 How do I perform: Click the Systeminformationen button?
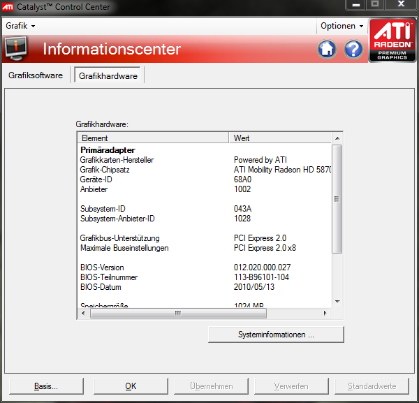click(276, 335)
